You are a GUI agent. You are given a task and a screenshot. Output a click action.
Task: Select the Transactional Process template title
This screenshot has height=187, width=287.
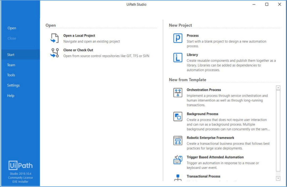coord(203,176)
